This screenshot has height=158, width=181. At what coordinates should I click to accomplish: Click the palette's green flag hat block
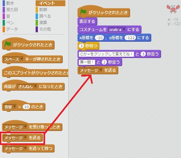[x=28, y=44]
